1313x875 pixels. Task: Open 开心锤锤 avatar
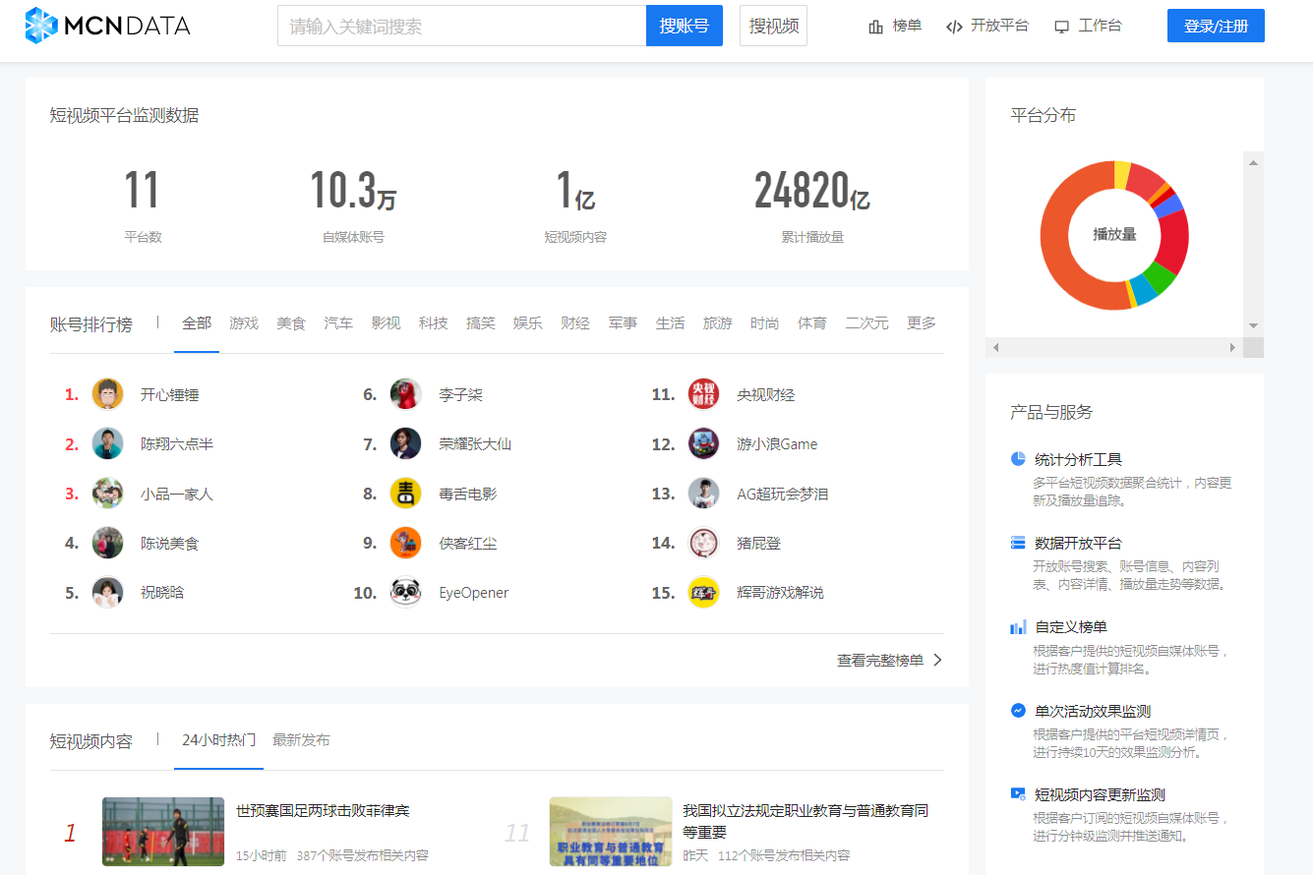(x=107, y=394)
